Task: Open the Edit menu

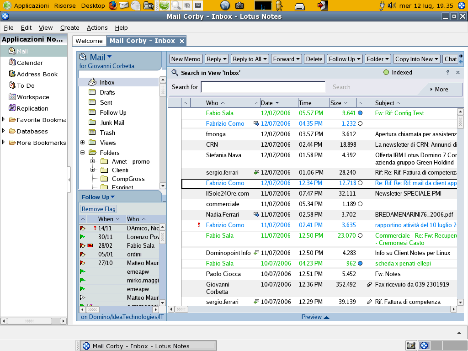Action: [26, 28]
